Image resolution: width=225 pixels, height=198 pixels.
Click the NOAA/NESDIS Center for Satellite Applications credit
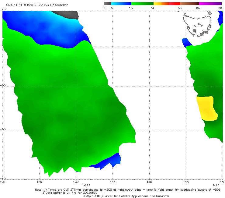[x=126, y=196]
